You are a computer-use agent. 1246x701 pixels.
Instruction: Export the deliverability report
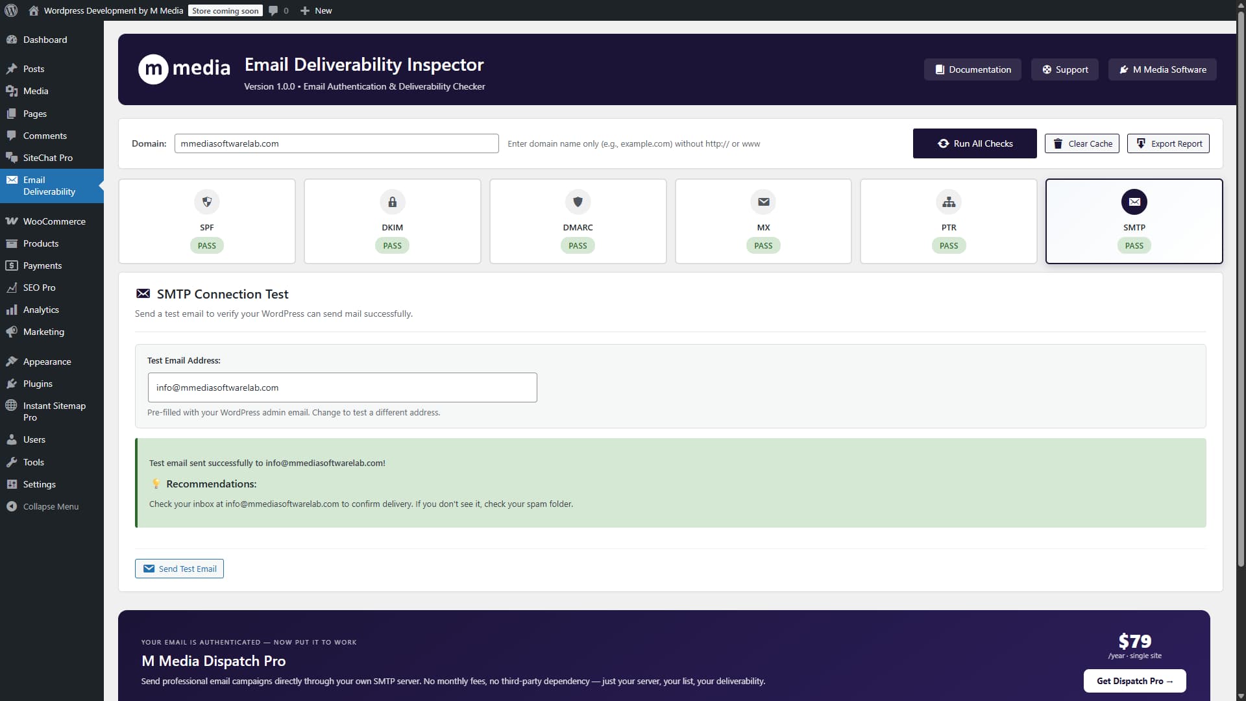[1167, 143]
